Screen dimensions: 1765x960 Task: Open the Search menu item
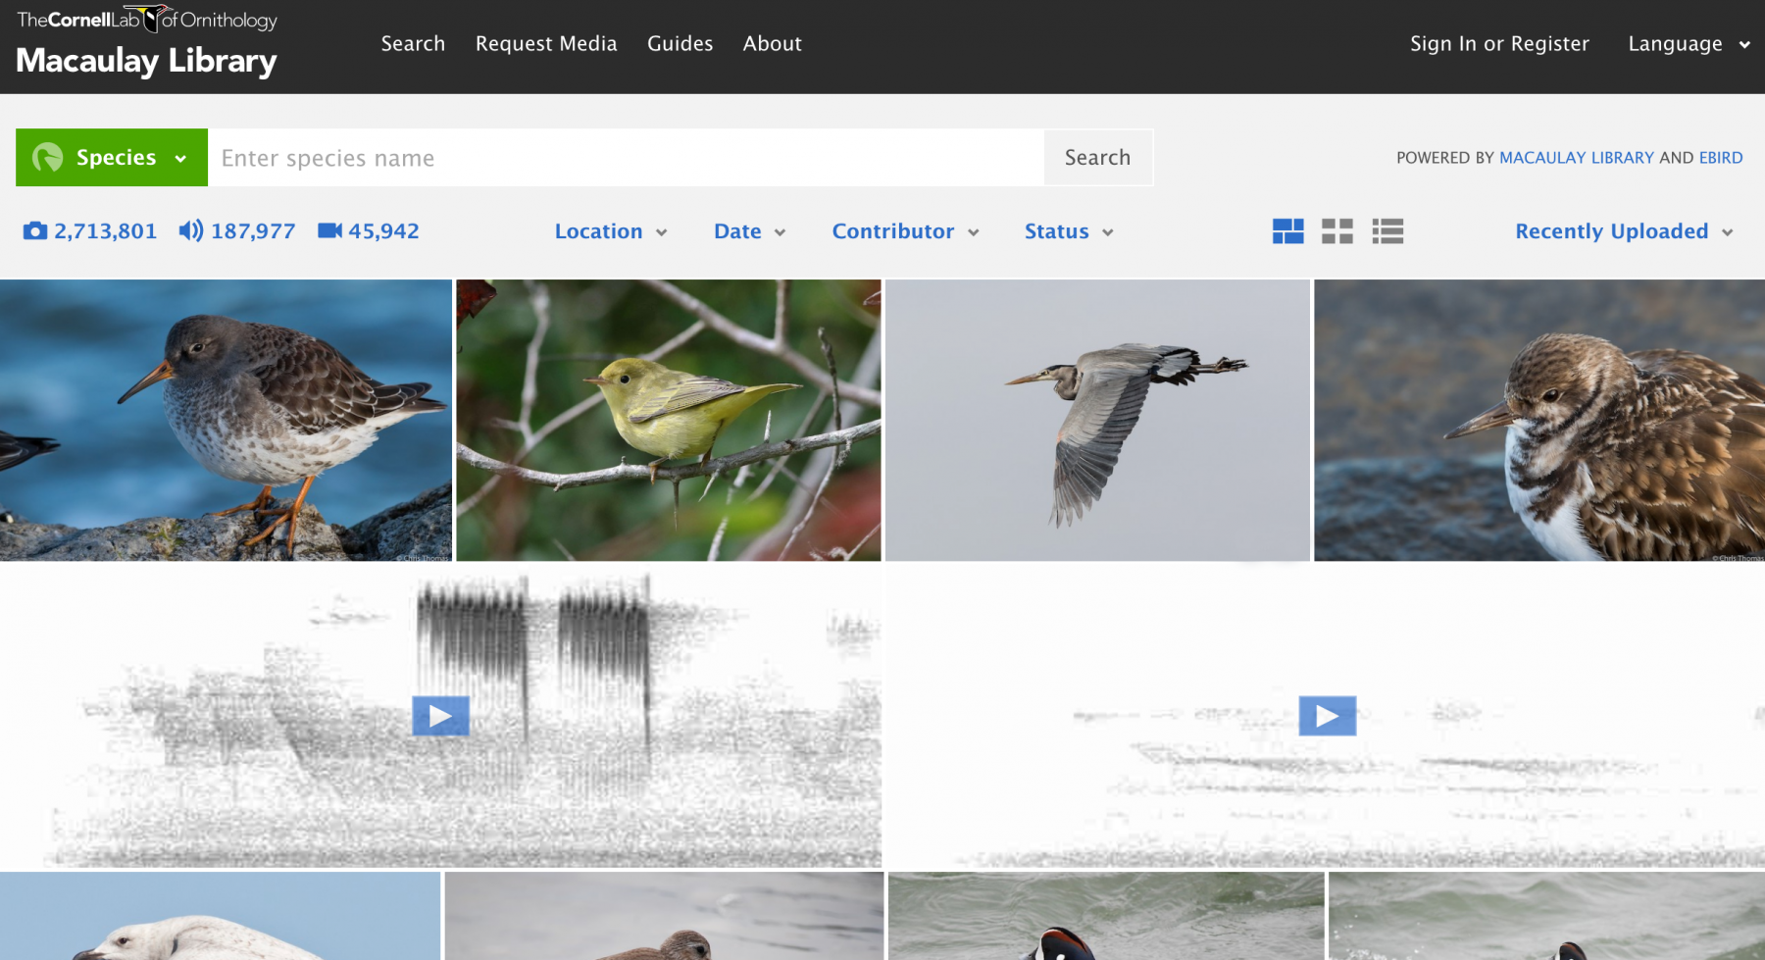point(413,43)
